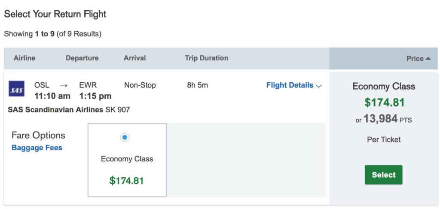Click the 1:15 pm arrival time

coord(95,96)
